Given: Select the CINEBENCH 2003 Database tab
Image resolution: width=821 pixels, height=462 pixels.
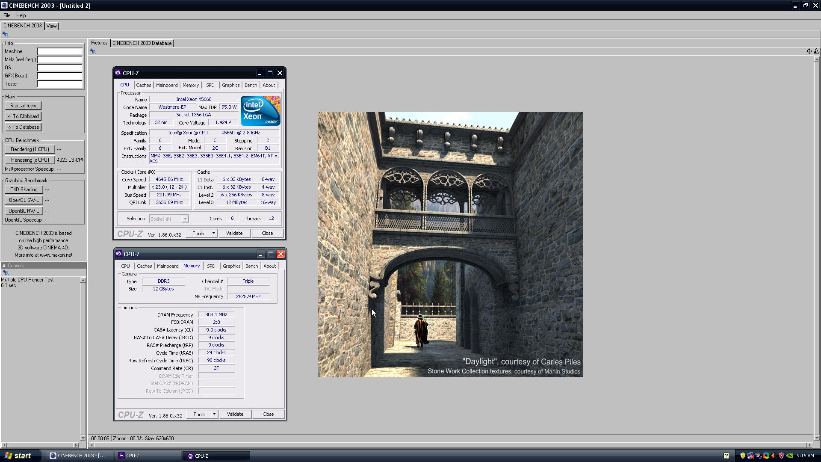Looking at the screenshot, I should click(x=142, y=43).
